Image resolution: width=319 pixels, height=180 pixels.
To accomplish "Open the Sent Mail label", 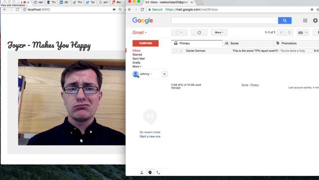I will [138, 59].
